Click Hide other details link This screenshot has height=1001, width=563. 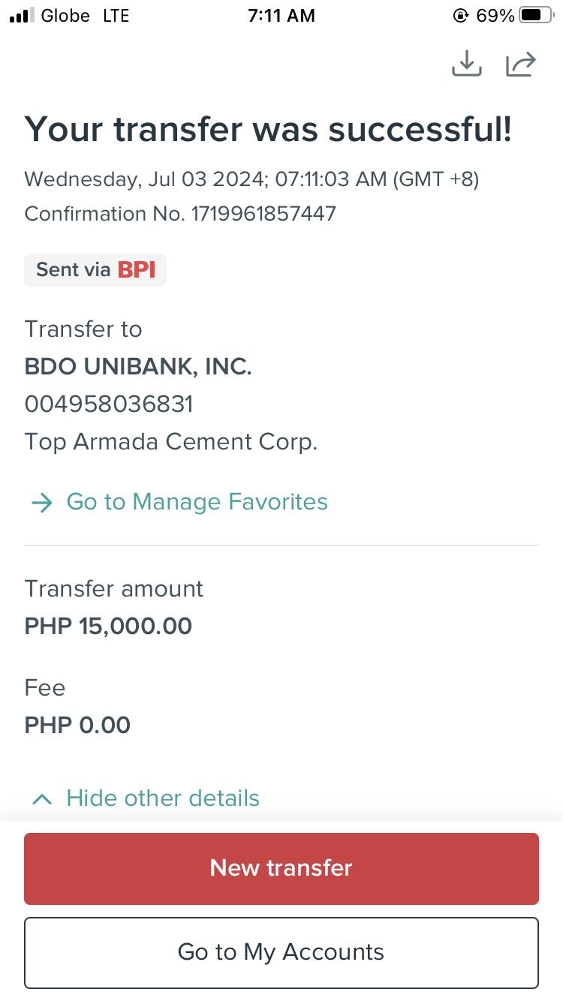[x=163, y=798]
